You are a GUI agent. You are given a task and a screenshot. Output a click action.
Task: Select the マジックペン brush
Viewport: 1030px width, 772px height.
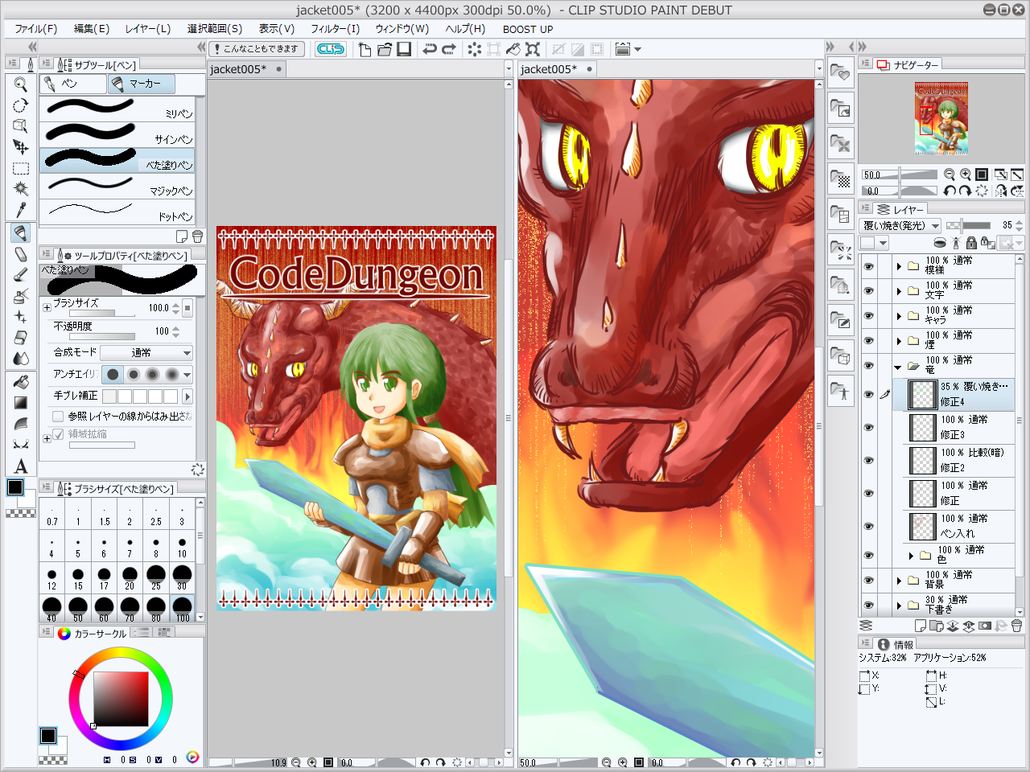click(x=117, y=186)
